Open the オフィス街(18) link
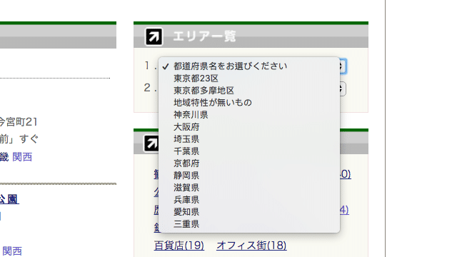457x257 pixels. click(251, 246)
